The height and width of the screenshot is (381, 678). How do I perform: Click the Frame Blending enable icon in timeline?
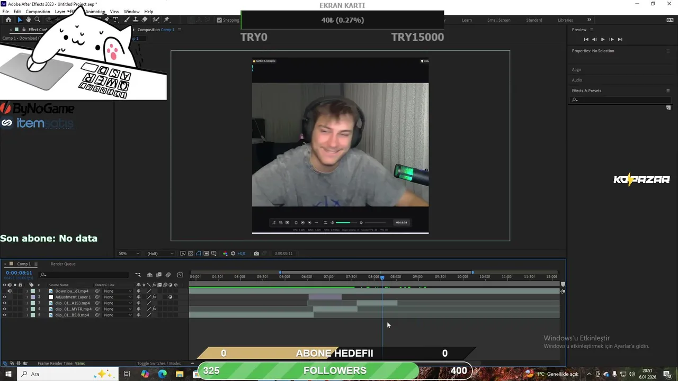click(x=159, y=275)
